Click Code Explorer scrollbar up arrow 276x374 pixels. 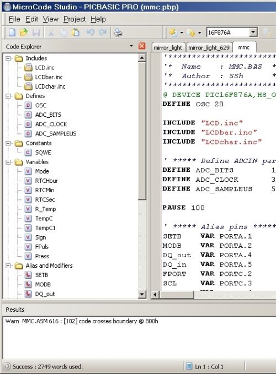[x=142, y=58]
